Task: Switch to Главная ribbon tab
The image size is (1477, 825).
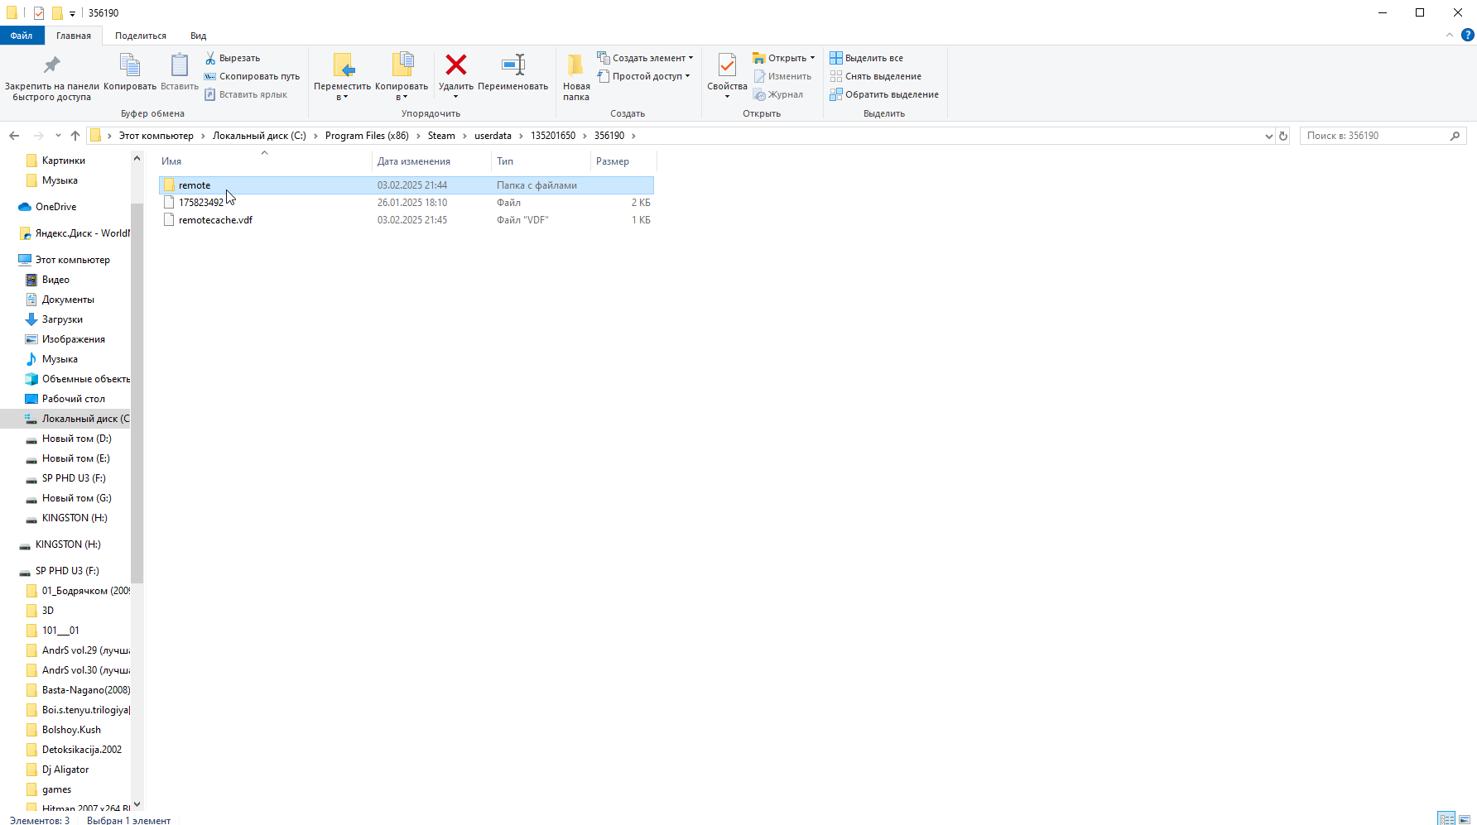Action: tap(74, 36)
